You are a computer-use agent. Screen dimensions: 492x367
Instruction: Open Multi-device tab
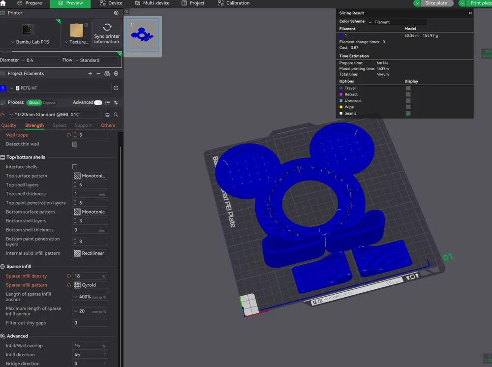(152, 3)
